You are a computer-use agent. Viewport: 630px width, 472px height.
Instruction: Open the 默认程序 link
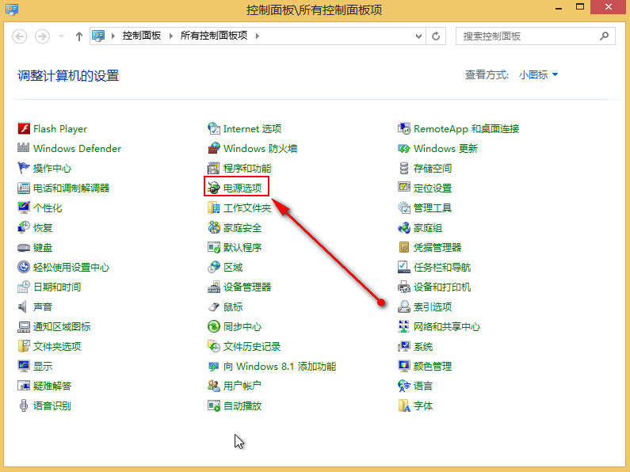[x=242, y=248]
